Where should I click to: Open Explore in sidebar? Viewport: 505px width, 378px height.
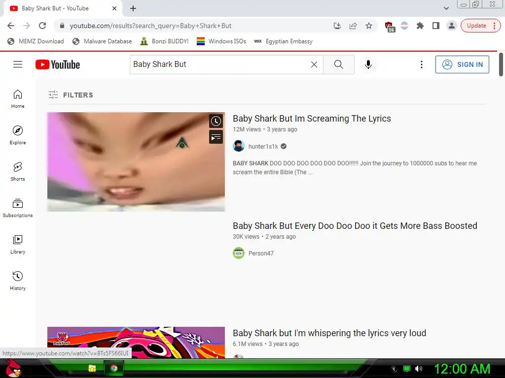point(18,135)
